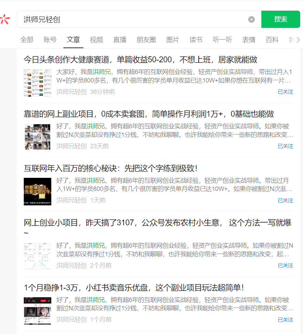Image resolution: width=303 pixels, height=334 pixels.
Task: Click author 洪师兄轻创 beside 36分钟前
Action: (x=71, y=92)
